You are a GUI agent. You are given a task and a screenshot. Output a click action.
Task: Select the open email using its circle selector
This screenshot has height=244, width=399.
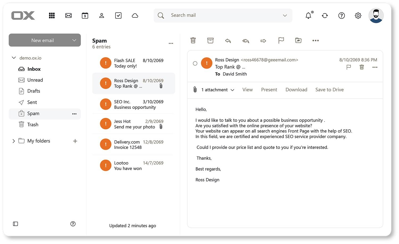pyautogui.click(x=195, y=63)
